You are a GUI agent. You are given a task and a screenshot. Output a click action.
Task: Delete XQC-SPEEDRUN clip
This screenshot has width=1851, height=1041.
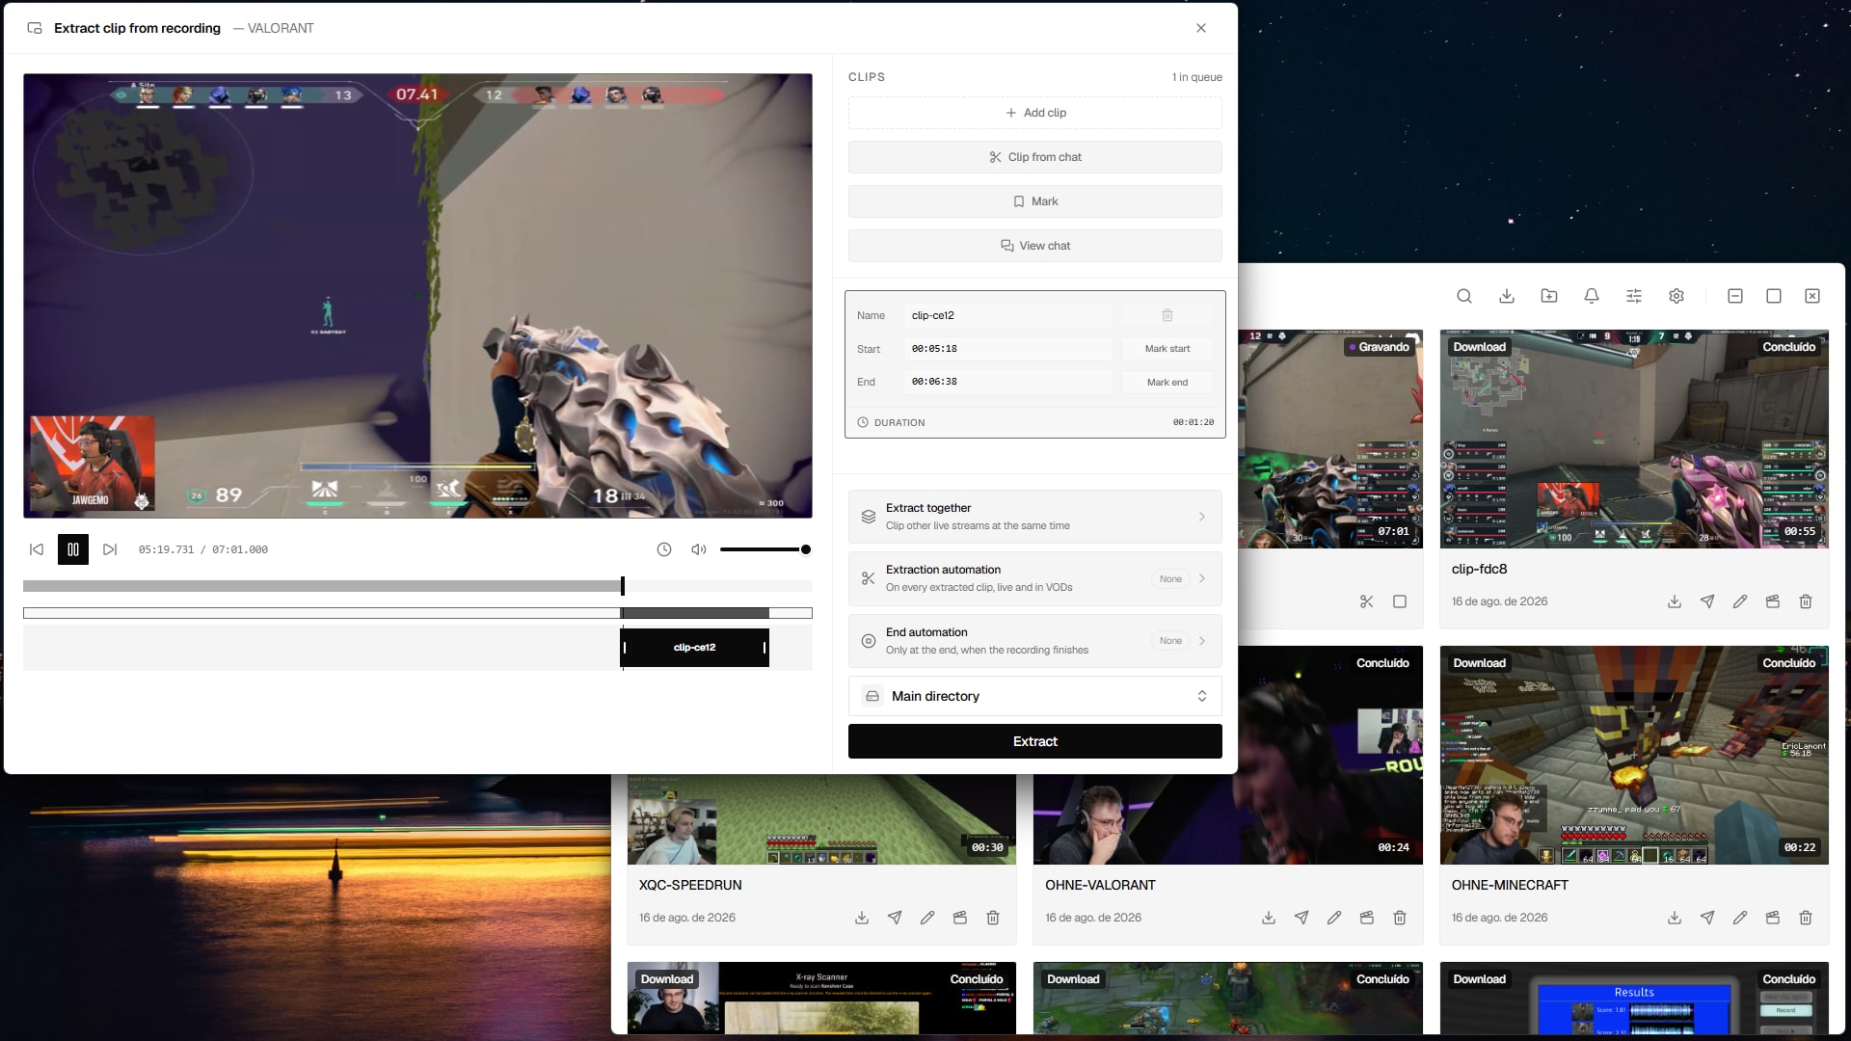993,918
